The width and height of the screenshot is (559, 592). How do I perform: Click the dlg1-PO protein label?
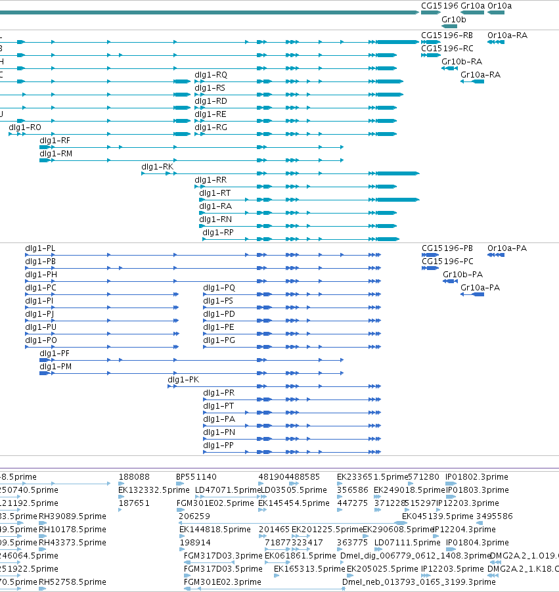tap(41, 340)
